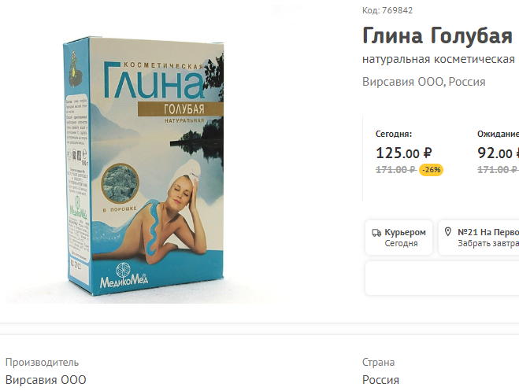
Task: Click the Страна value Россия
Action: coord(380,380)
